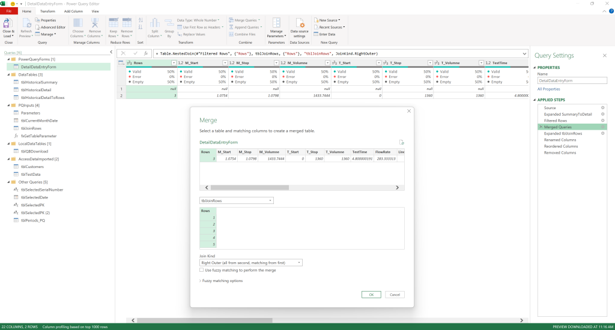Select the tblJoinRows query

(31, 128)
